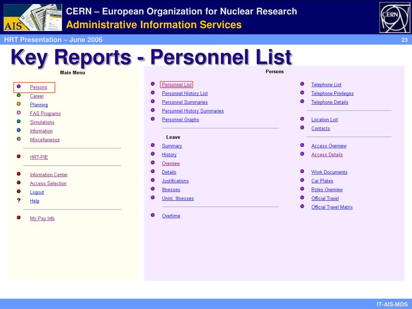This screenshot has width=412, height=309.
Task: Click the bullet beside Personnel History List
Action: [152, 93]
